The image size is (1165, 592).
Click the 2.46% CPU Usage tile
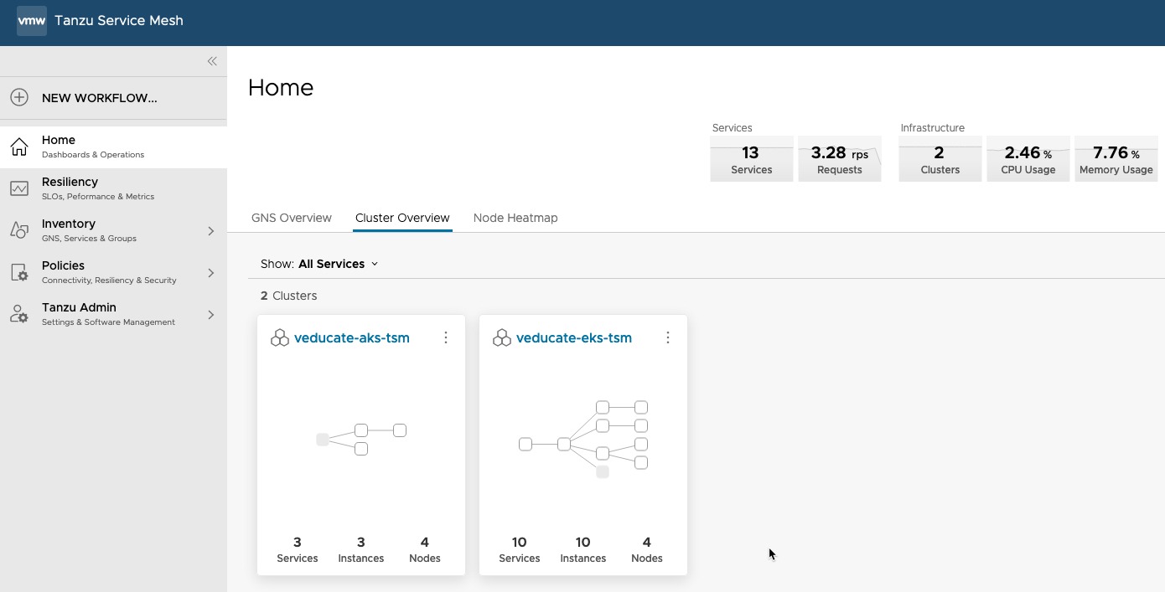pyautogui.click(x=1028, y=159)
